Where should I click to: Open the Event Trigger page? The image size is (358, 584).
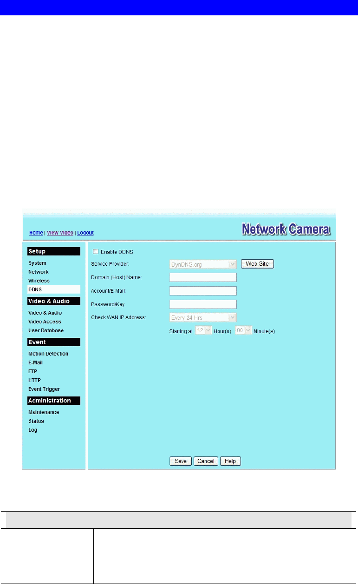pyautogui.click(x=44, y=389)
